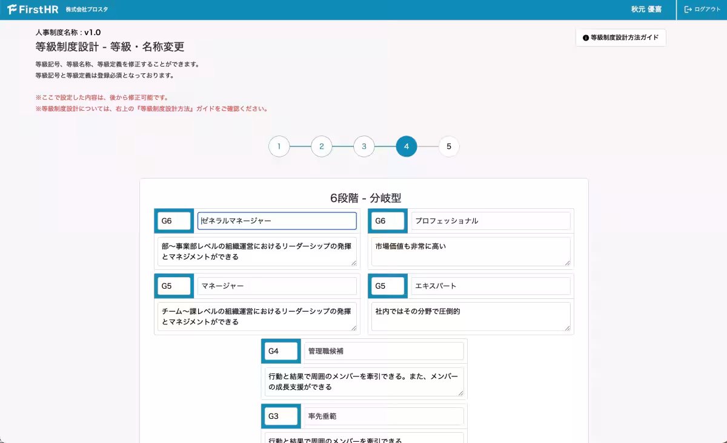The width and height of the screenshot is (727, 443).
Task: Click the G3 率先垂範 name field
Action: [383, 416]
